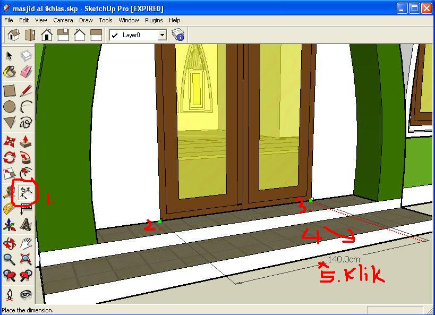Image resolution: width=435 pixels, height=315 pixels.
Task: Activate the Pan hand tool
Action: 26,244
